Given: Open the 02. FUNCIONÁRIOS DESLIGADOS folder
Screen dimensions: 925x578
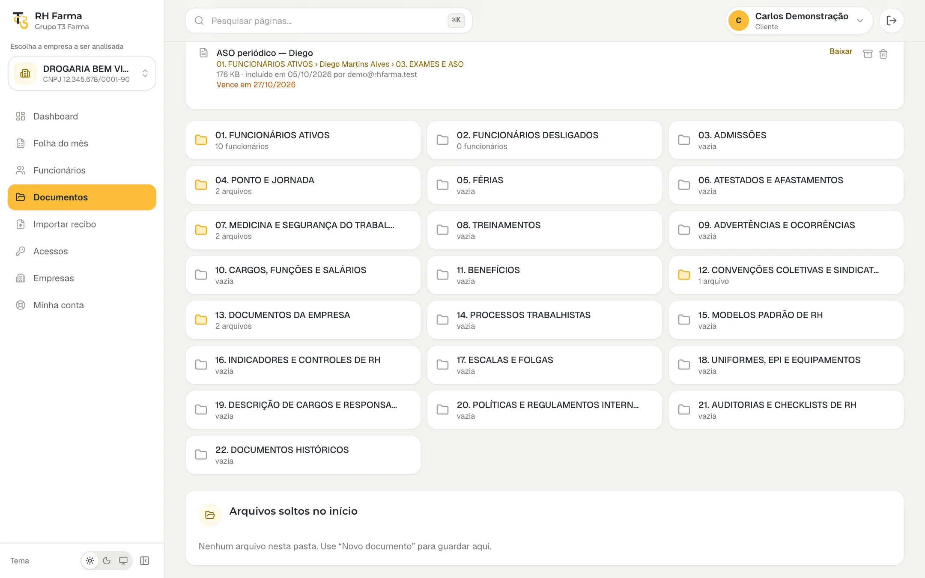Looking at the screenshot, I should (544, 140).
